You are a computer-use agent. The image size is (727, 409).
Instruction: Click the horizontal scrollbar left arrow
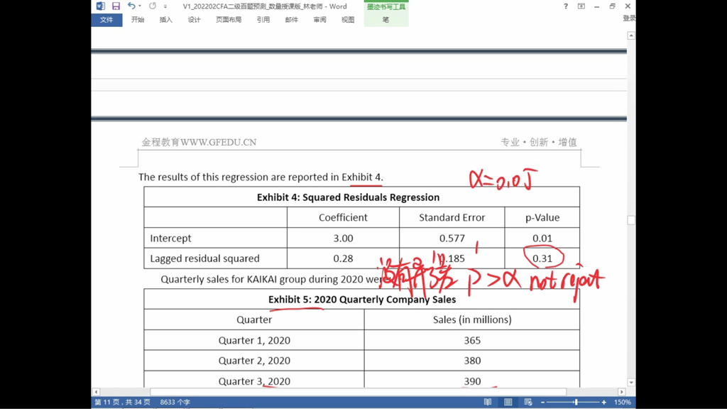pos(96,392)
